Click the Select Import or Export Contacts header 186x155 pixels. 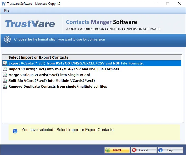click(x=38, y=57)
